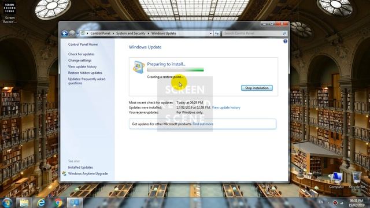Click the Control Panel breadcrumb
370x208 pixels.
click(x=100, y=34)
